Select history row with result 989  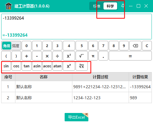click(x=76, y=97)
